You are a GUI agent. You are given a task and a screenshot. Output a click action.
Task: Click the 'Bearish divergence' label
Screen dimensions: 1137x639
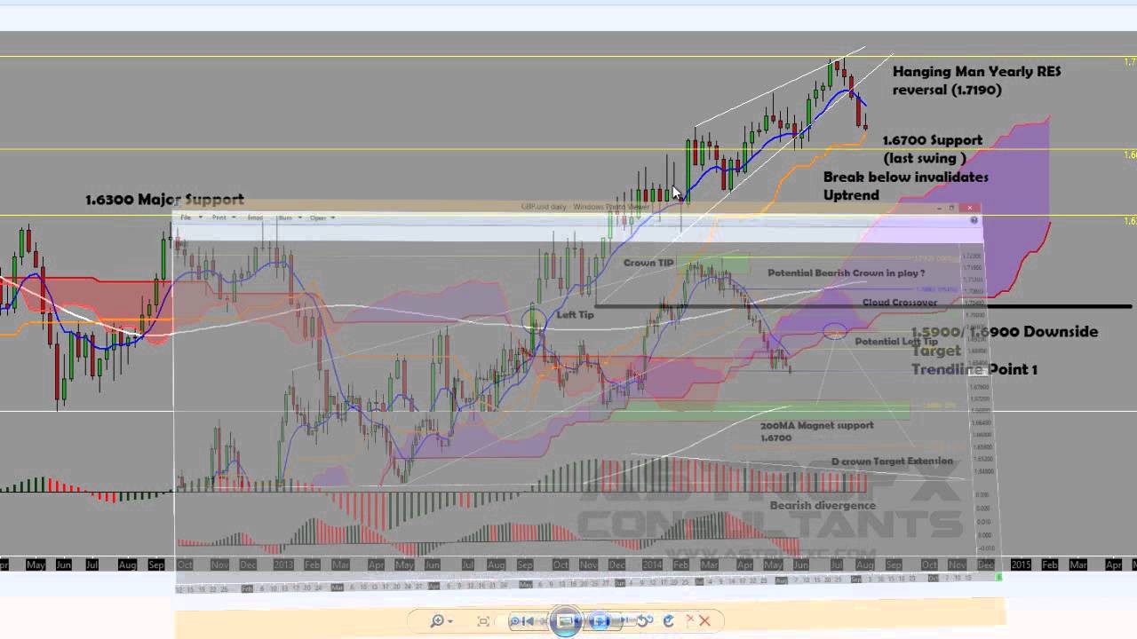pyautogui.click(x=823, y=506)
